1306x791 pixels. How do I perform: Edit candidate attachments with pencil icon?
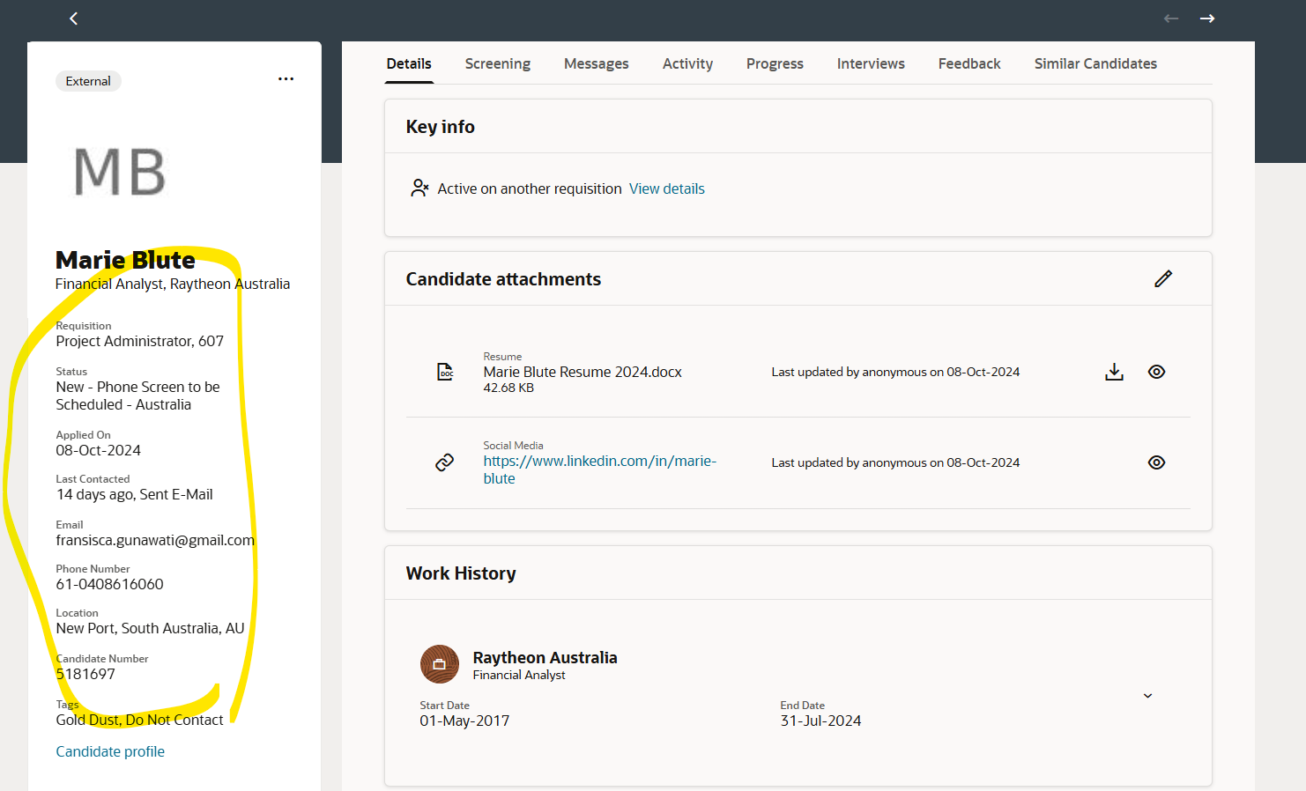[x=1163, y=279]
